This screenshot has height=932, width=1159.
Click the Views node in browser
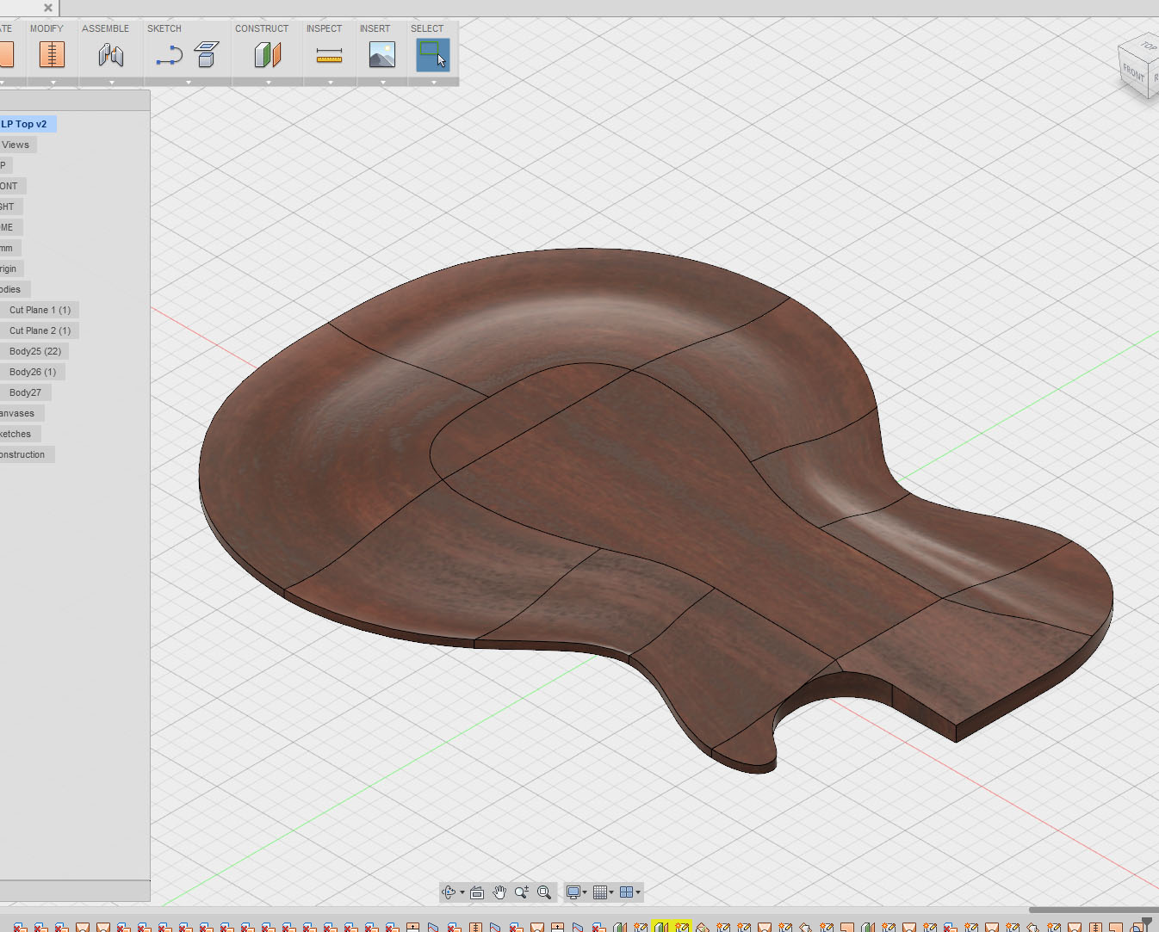[16, 145]
